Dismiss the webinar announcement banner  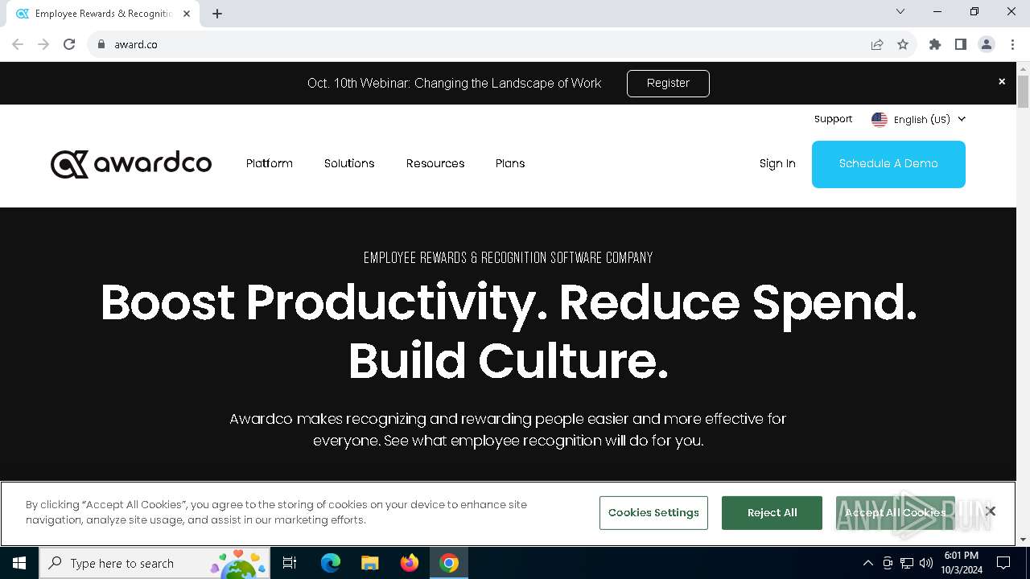click(1002, 81)
